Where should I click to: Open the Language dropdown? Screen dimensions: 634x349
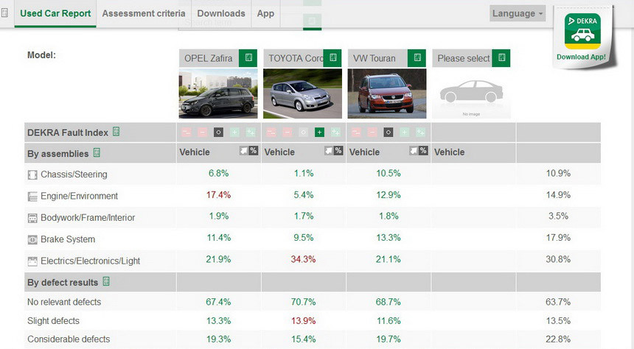pos(518,13)
